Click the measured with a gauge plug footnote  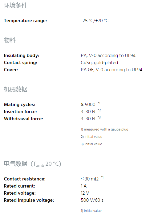point(104,129)
